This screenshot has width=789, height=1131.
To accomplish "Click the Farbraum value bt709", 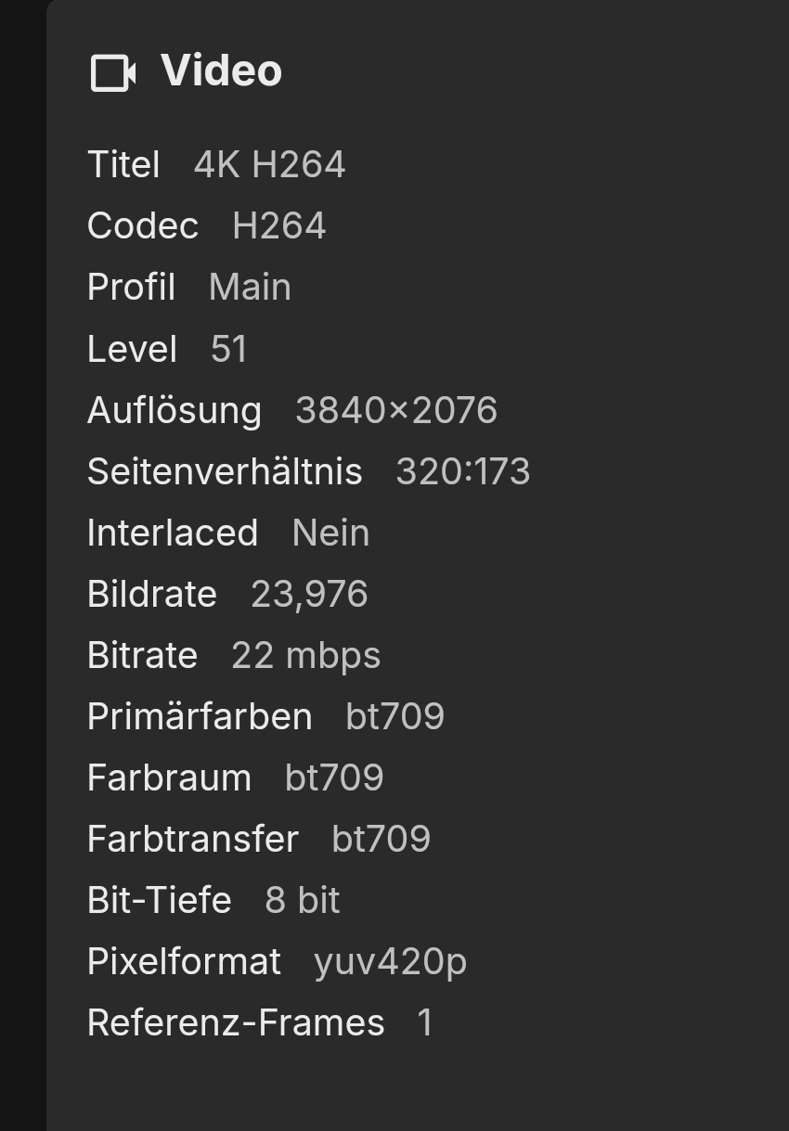I will click(334, 778).
